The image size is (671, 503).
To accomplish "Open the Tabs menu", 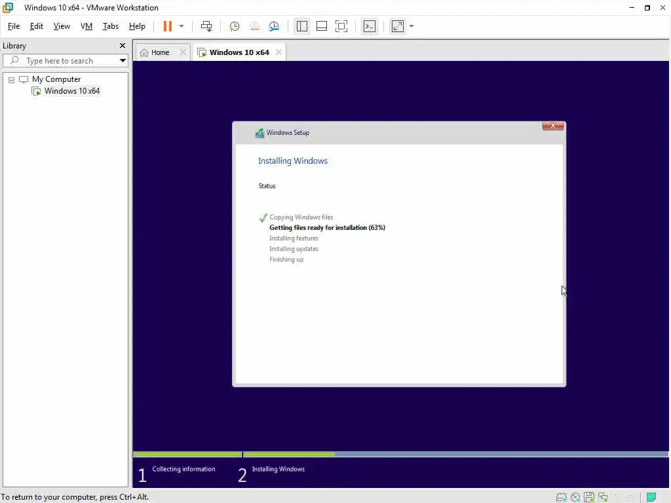I will 110,26.
